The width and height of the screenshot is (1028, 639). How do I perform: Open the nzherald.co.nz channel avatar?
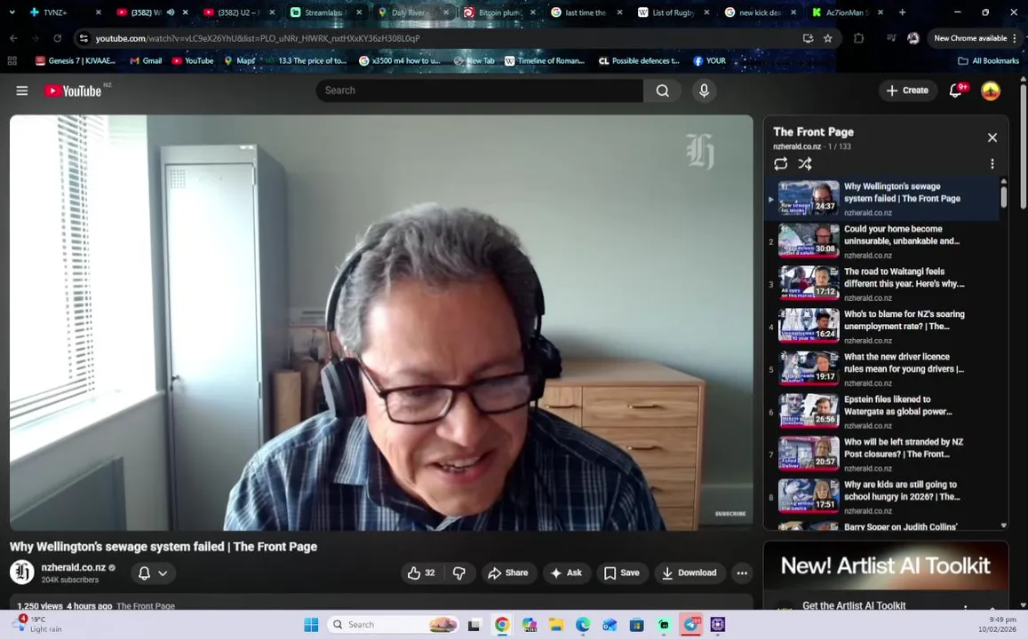(x=21, y=572)
